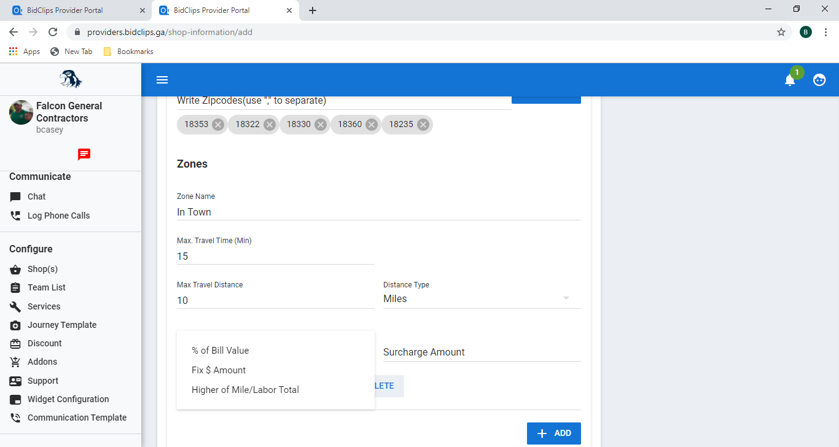Click the Addons cart icon
839x447 pixels.
pyautogui.click(x=15, y=362)
